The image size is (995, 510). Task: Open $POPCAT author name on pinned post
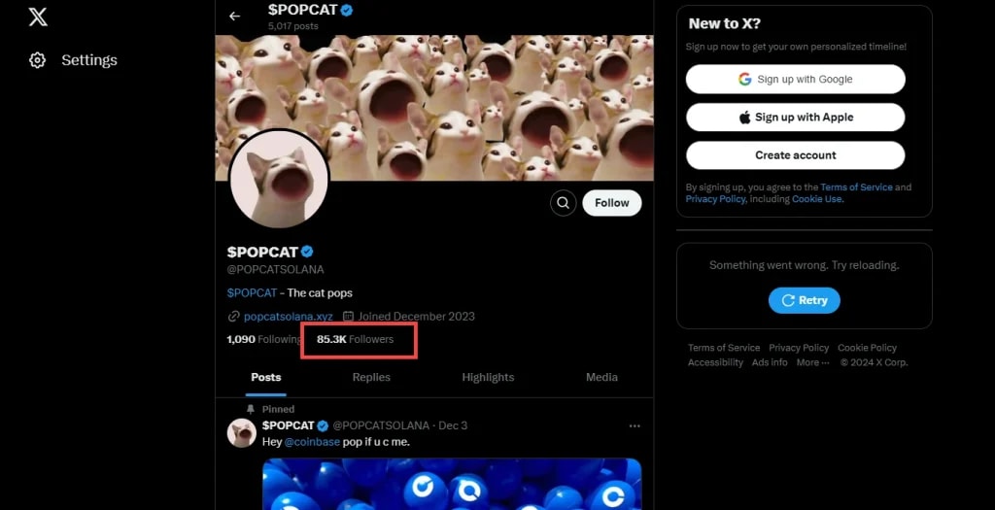click(x=288, y=425)
